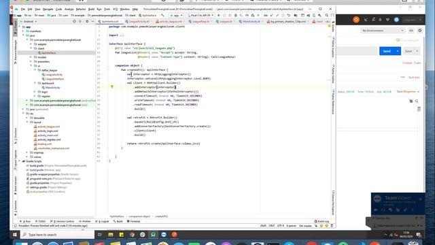Open Android Studio icon in taskbar
The height and width of the screenshot is (245, 435).
click(153, 235)
